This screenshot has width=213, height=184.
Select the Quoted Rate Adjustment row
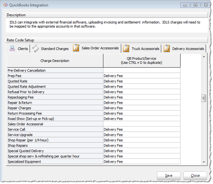[55, 87]
